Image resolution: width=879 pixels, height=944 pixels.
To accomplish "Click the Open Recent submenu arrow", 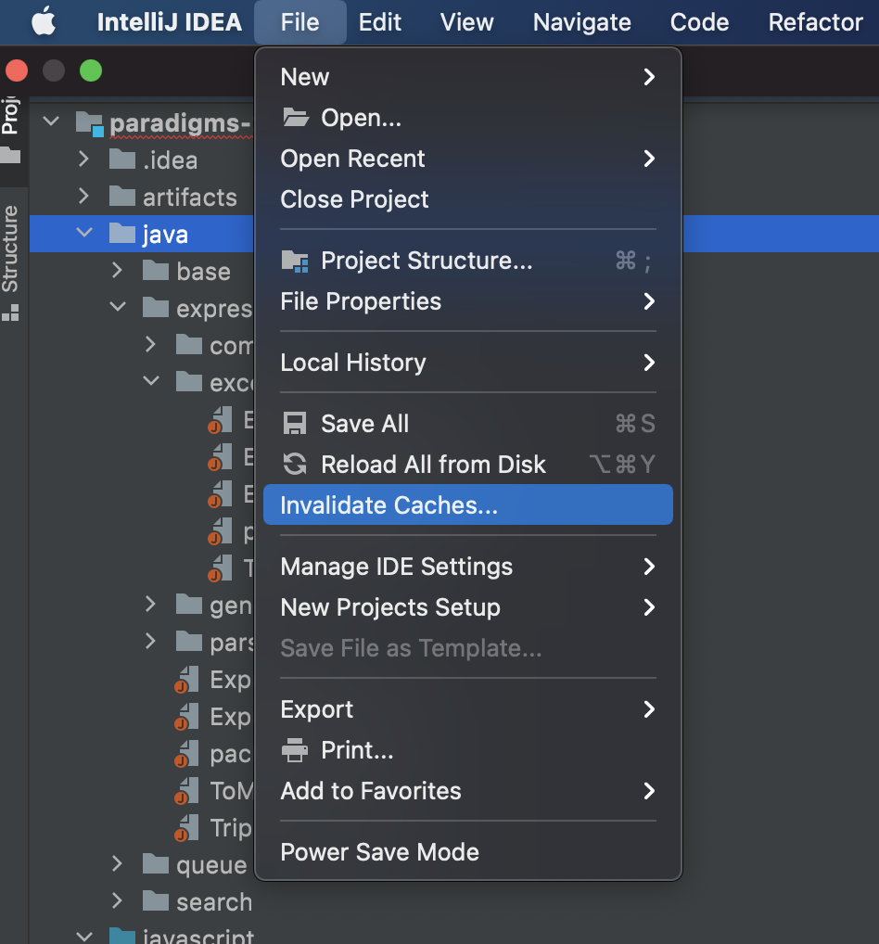I will 648,159.
